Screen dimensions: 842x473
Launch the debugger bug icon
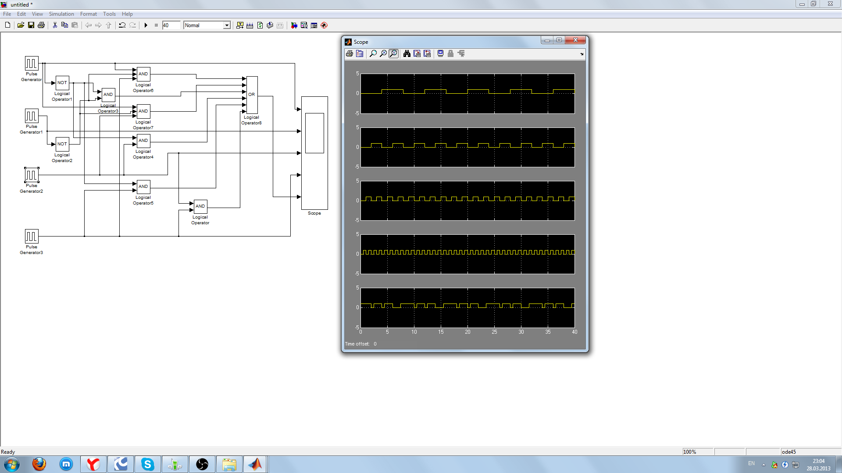point(324,25)
